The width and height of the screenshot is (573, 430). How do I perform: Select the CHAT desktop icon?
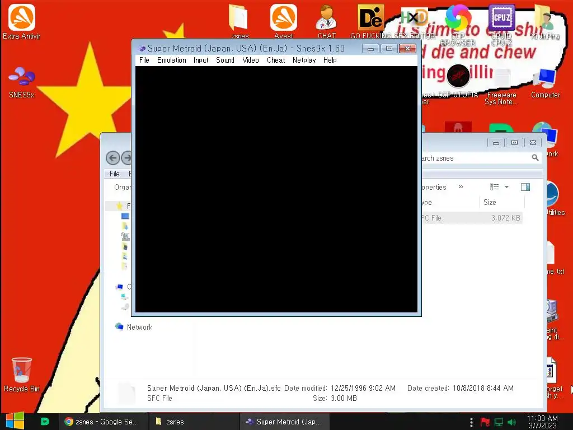pyautogui.click(x=327, y=21)
